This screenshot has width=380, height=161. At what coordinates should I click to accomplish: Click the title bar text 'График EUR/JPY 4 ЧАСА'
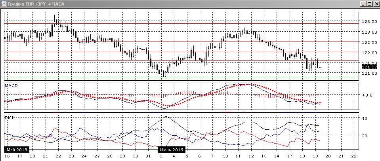click(x=34, y=4)
